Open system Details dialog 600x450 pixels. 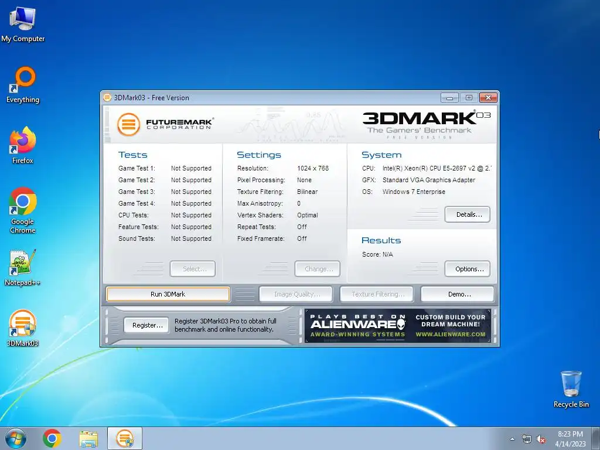coord(468,214)
